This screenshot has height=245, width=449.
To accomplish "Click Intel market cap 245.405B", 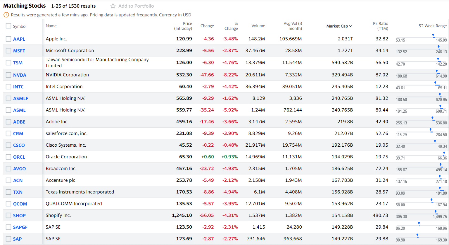I will pos(342,86).
